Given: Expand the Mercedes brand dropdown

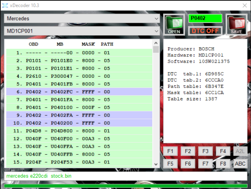Looking at the screenshot, I should click(x=82, y=19).
